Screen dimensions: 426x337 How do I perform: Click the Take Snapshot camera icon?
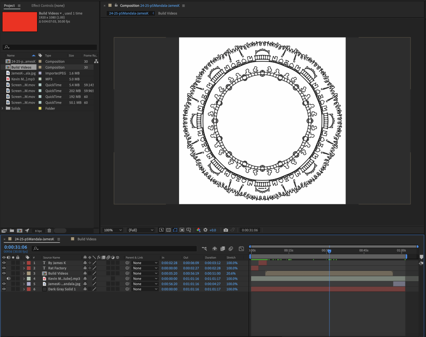tap(226, 230)
